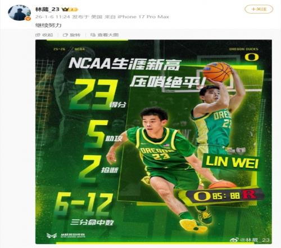Select the 收起 text label

pyautogui.click(x=47, y=35)
